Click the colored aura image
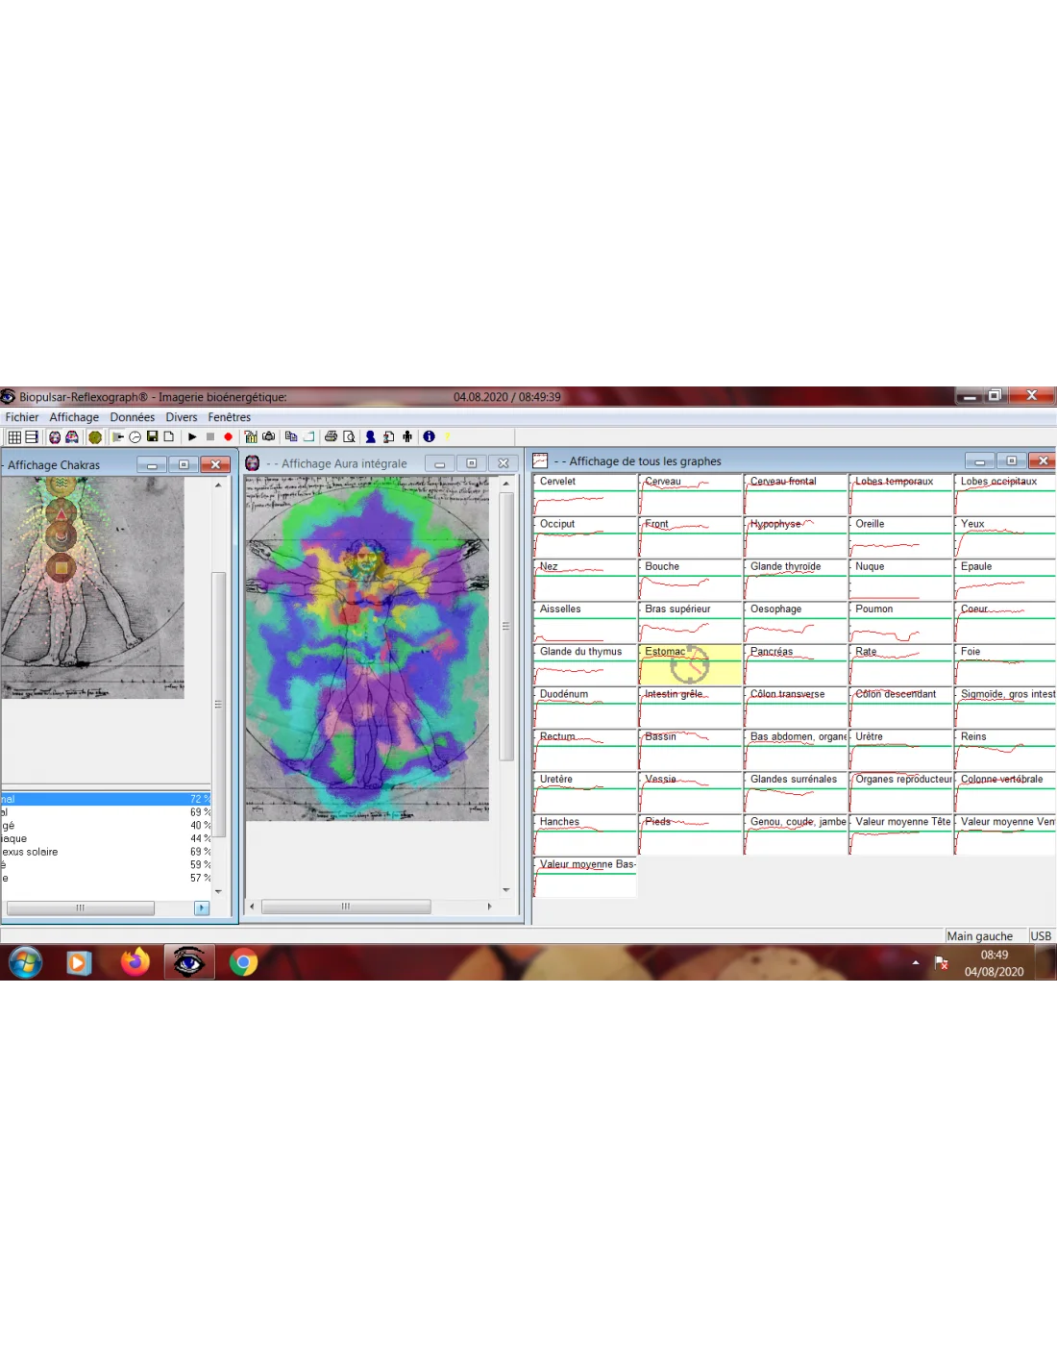 [367, 648]
